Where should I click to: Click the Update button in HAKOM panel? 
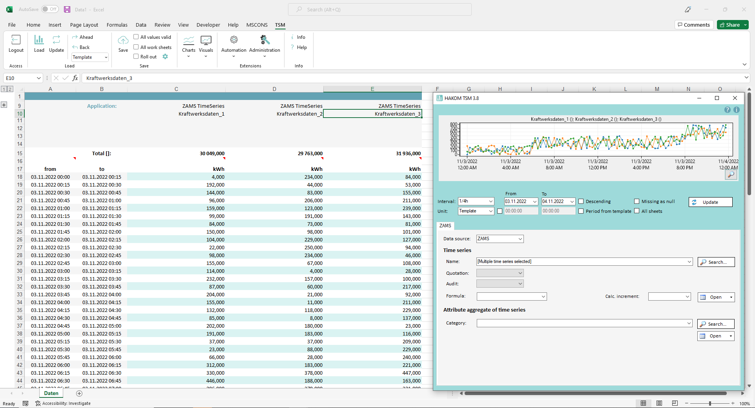coord(710,202)
